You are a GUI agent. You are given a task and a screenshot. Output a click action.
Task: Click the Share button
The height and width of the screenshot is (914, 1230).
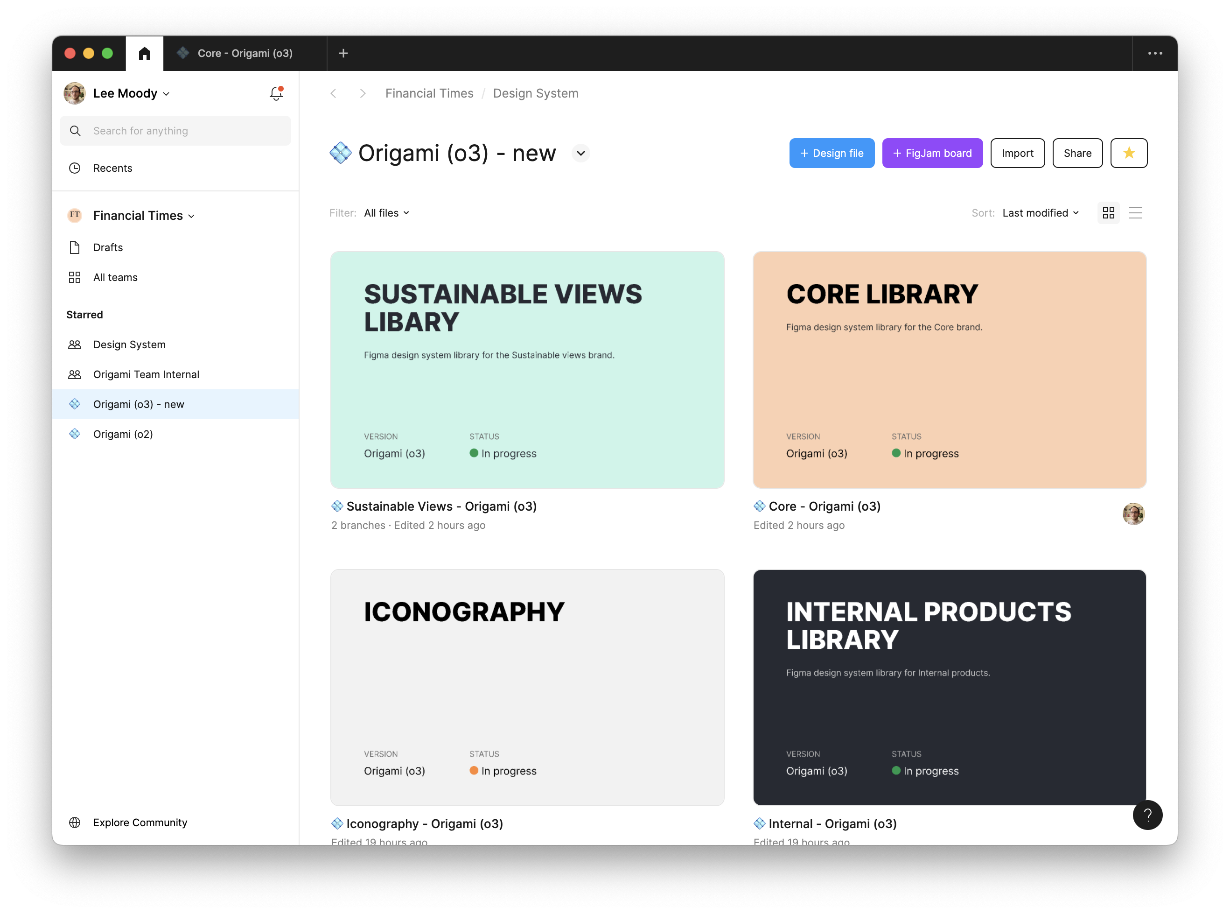tap(1077, 153)
